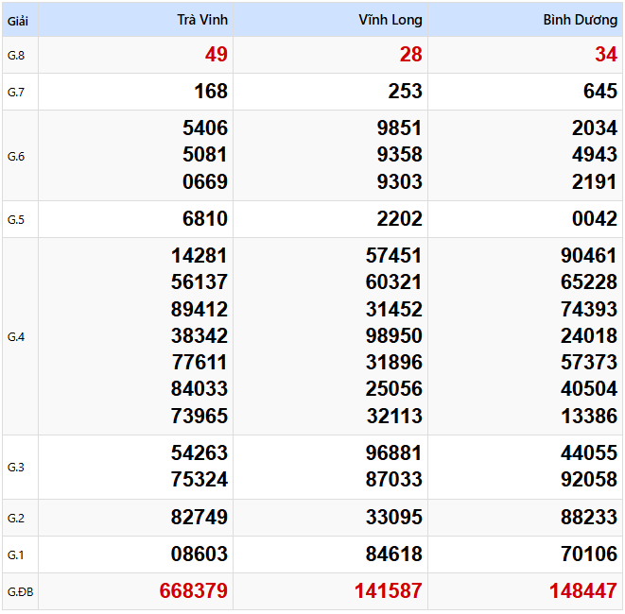Click the G.ĐB row label
625x614 pixels.
[19, 591]
